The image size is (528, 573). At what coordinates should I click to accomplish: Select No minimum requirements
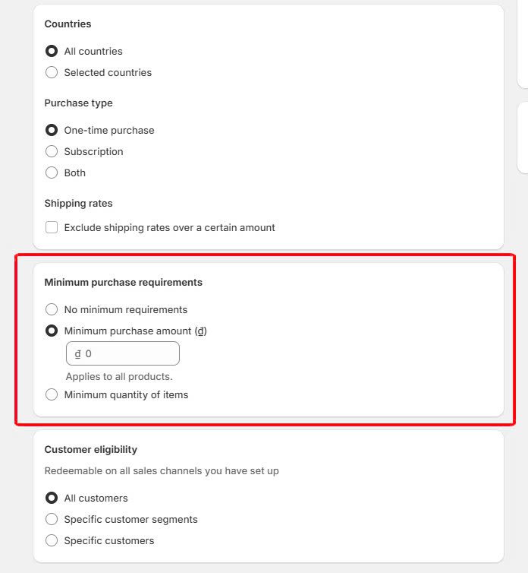point(52,309)
